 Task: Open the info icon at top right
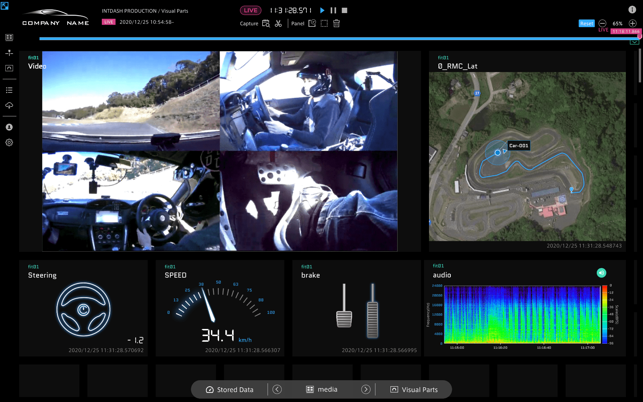coord(632,10)
